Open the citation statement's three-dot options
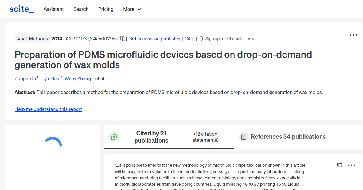 pyautogui.click(x=352, y=165)
